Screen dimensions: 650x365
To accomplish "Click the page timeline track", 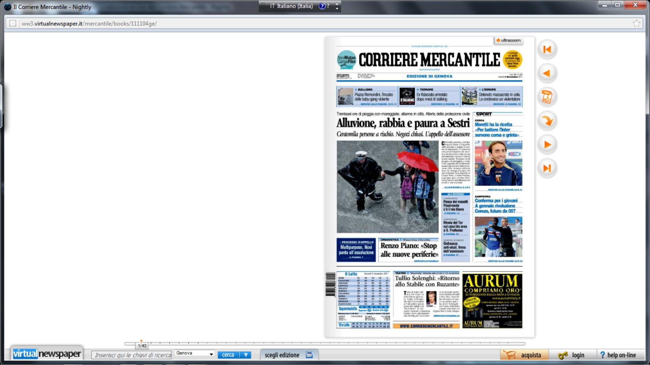I will click(325, 343).
